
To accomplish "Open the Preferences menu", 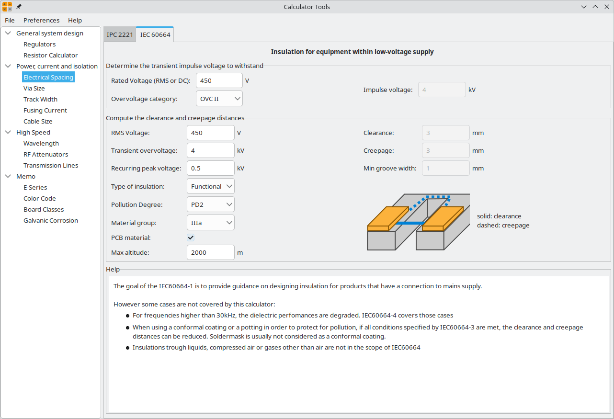I will click(x=42, y=20).
